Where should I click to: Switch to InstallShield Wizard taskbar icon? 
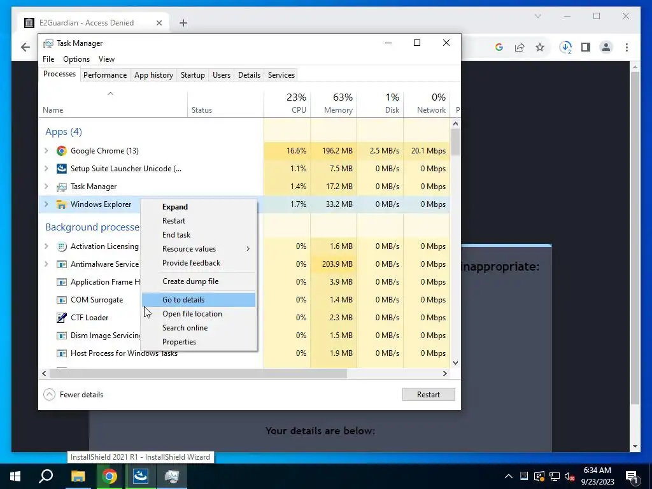(141, 476)
